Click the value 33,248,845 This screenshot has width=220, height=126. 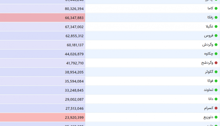74,90
